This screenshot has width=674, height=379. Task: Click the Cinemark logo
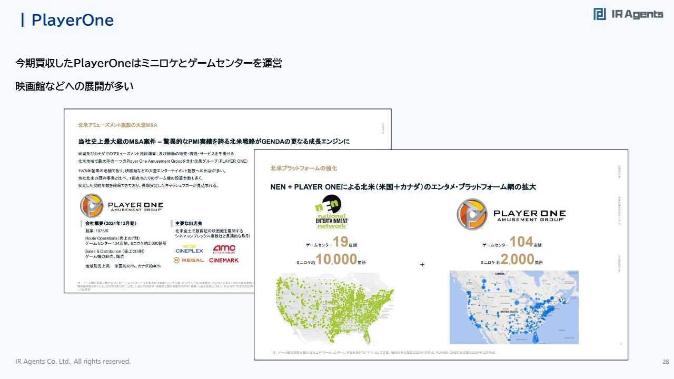coord(224,260)
